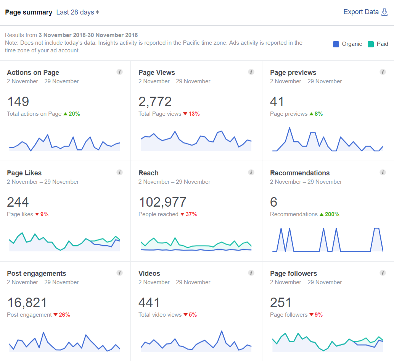Click info icon on Actions on Page card
The height and width of the screenshot is (361, 394).
click(119, 72)
